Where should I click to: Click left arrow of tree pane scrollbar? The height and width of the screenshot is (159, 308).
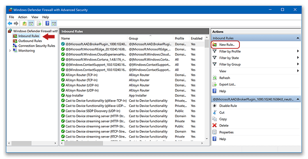(x=9, y=143)
